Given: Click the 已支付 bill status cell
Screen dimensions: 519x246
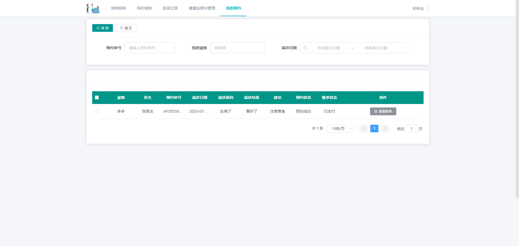Looking at the screenshot, I should (330, 111).
